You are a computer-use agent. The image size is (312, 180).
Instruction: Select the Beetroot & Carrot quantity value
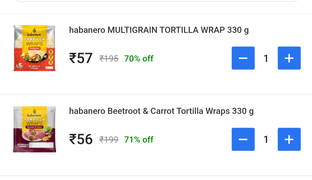click(266, 140)
